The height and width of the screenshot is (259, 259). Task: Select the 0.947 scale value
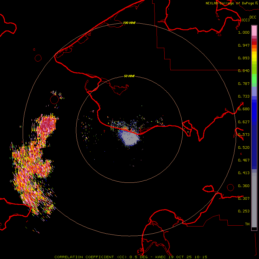click(x=244, y=45)
